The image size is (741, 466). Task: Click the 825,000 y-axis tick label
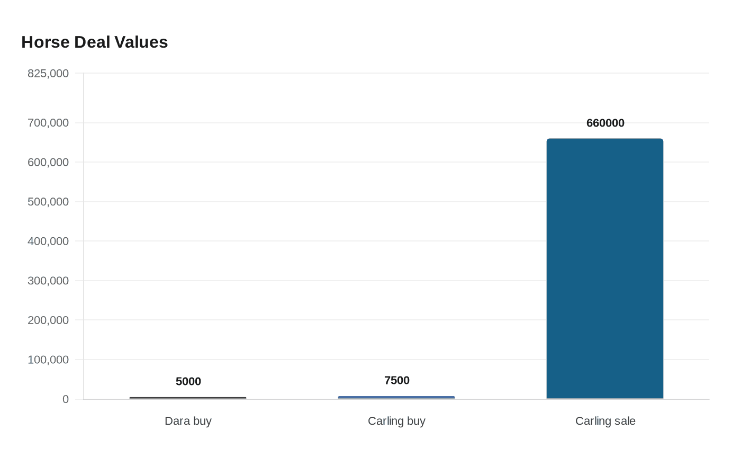coord(48,74)
